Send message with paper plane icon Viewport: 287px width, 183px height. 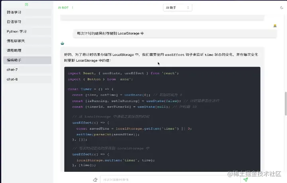(246, 179)
